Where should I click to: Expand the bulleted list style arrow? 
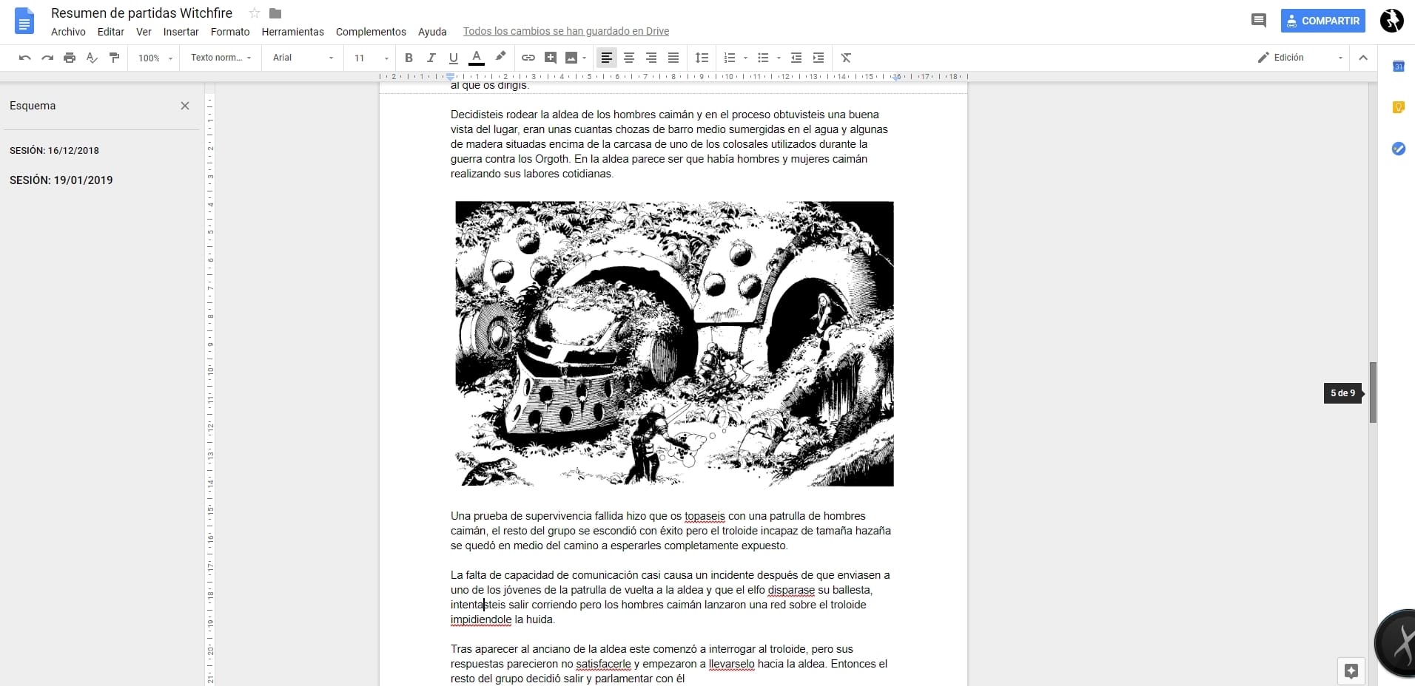[779, 58]
